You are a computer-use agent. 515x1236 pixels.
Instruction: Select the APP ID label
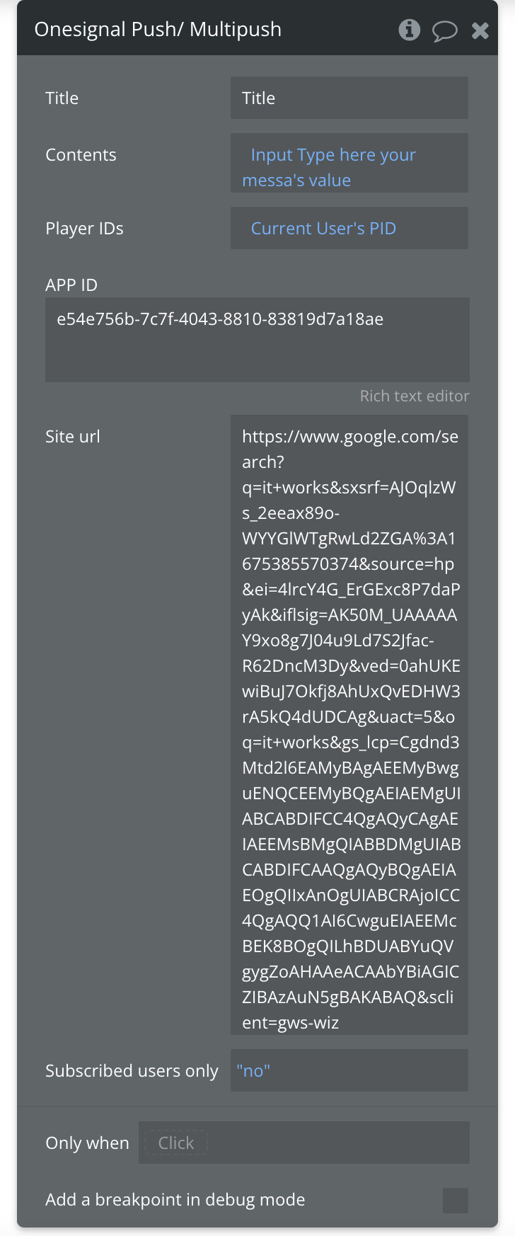71,285
